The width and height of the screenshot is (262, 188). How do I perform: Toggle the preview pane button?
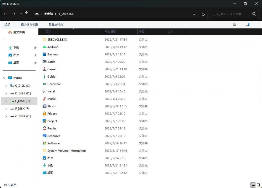pyautogui.click(x=248, y=24)
